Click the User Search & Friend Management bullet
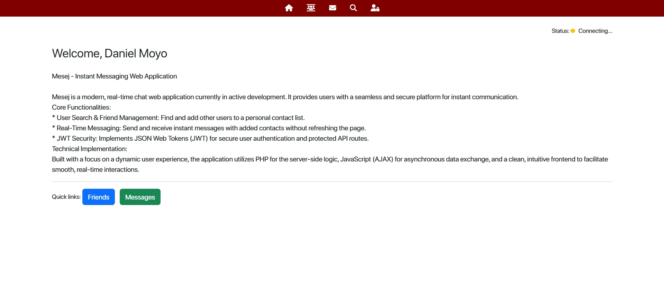Image resolution: width=664 pixels, height=298 pixels. coord(178,118)
